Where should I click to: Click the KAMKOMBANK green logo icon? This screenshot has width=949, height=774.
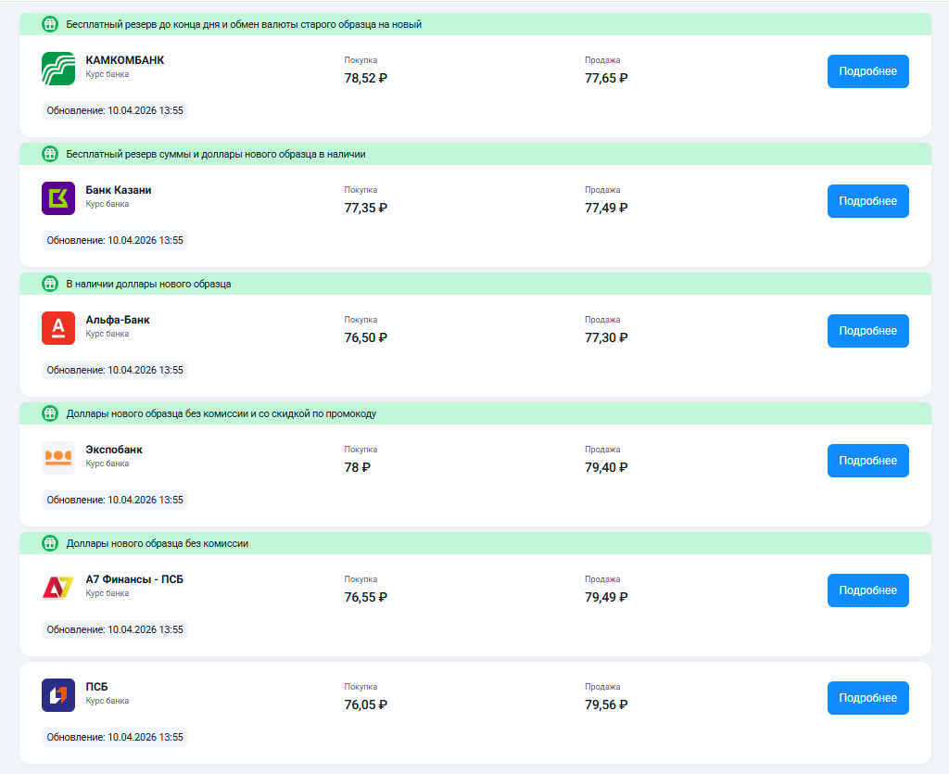click(x=58, y=69)
